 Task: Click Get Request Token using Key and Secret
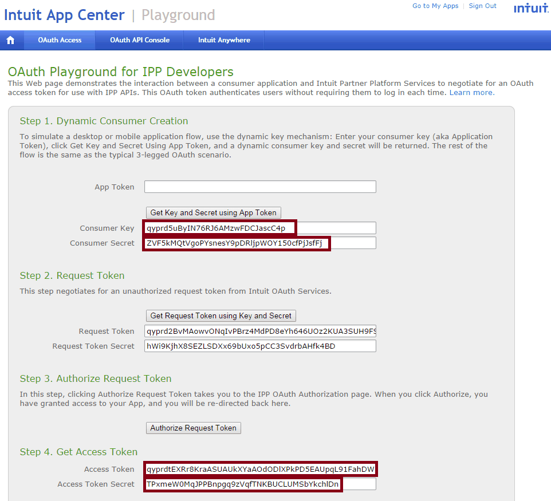(221, 316)
